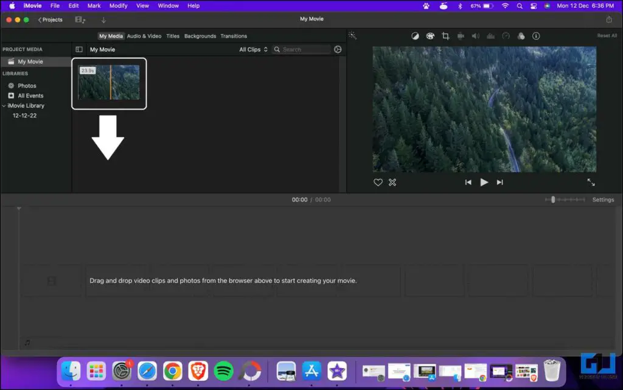Select the forest video clip thumbnail
This screenshot has width=623, height=390.
pyautogui.click(x=109, y=83)
